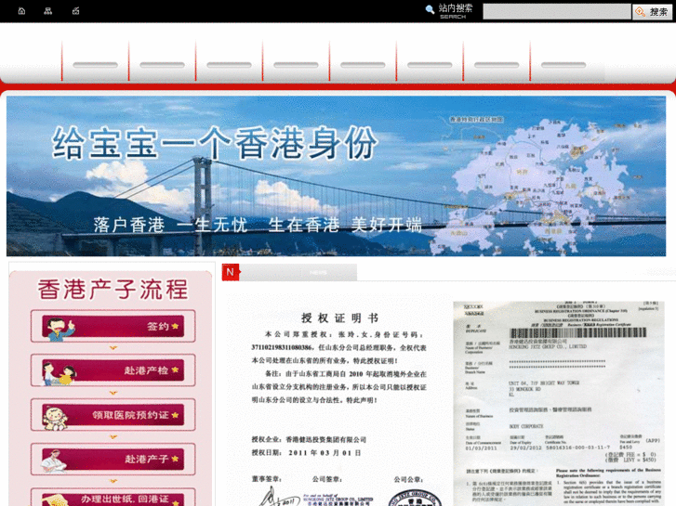Select the fax/printer icon in the top bar
The width and height of the screenshot is (676, 506).
76,11
